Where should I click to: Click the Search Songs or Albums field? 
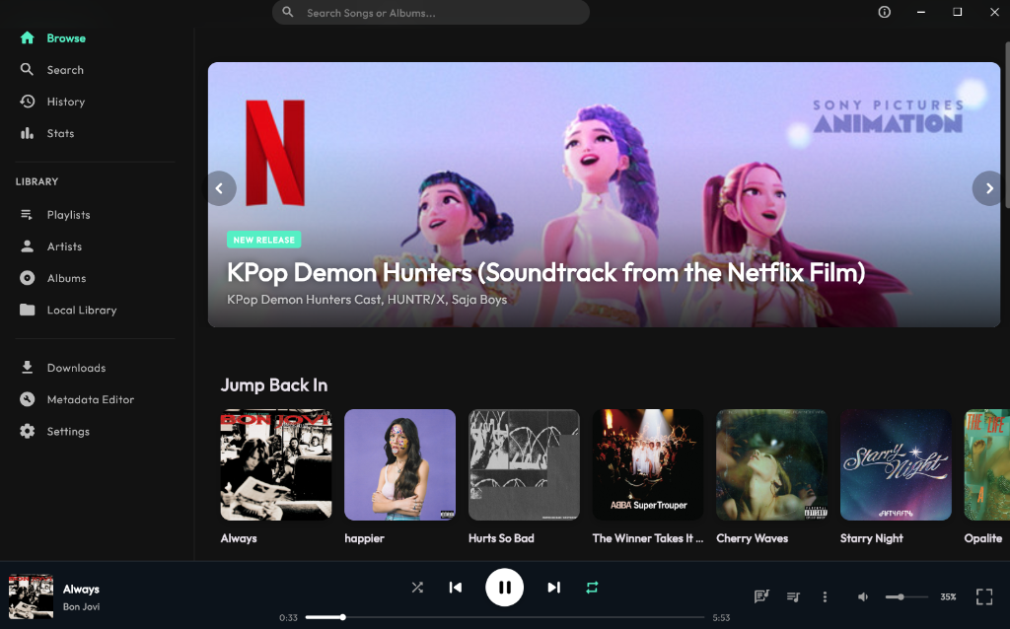point(430,12)
